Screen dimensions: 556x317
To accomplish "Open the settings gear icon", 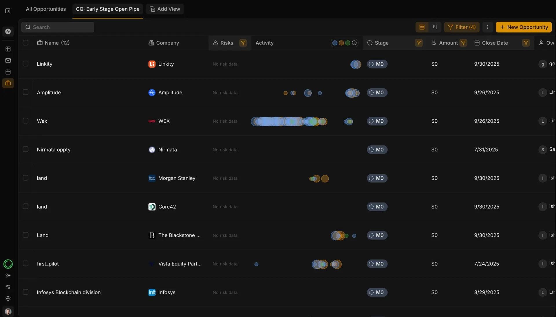I will point(8,298).
